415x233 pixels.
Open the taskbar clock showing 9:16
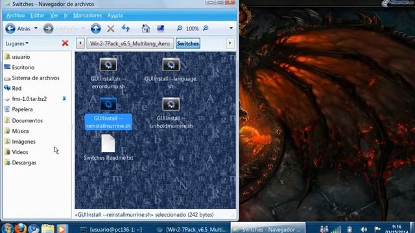coord(396,228)
